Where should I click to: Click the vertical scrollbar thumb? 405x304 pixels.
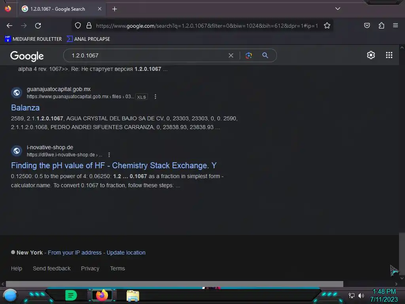402,254
